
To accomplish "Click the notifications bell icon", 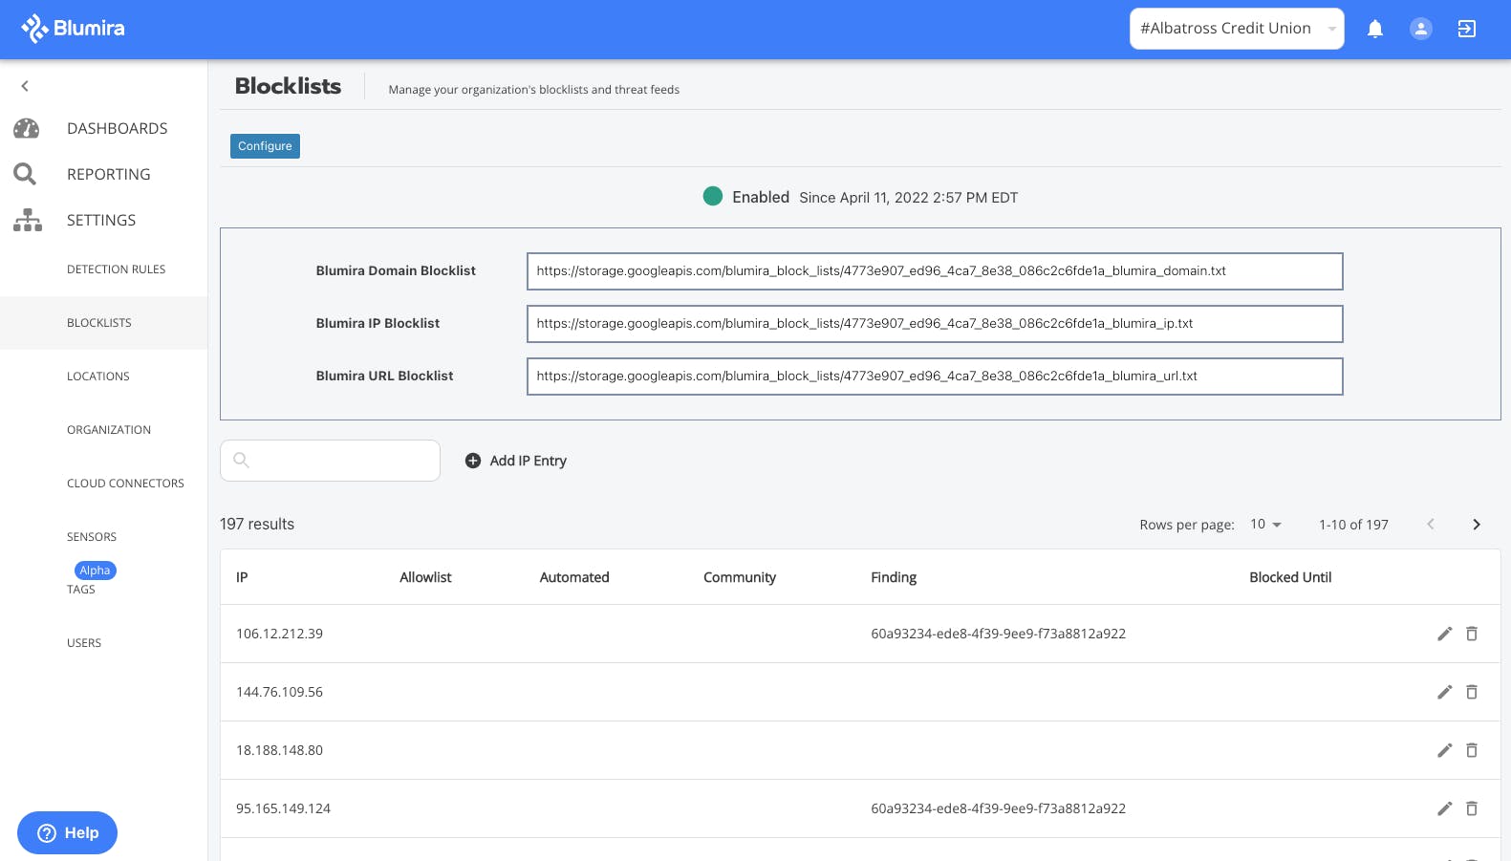I will click(1374, 29).
